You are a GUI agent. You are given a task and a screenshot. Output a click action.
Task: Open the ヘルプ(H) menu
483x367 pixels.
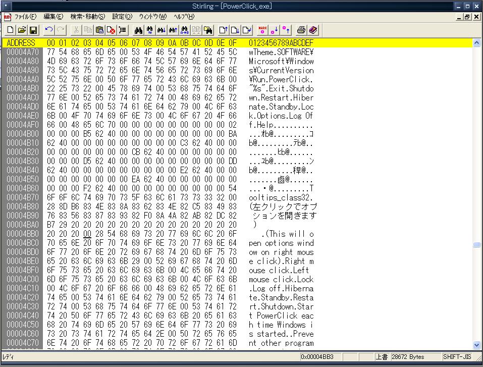[184, 17]
